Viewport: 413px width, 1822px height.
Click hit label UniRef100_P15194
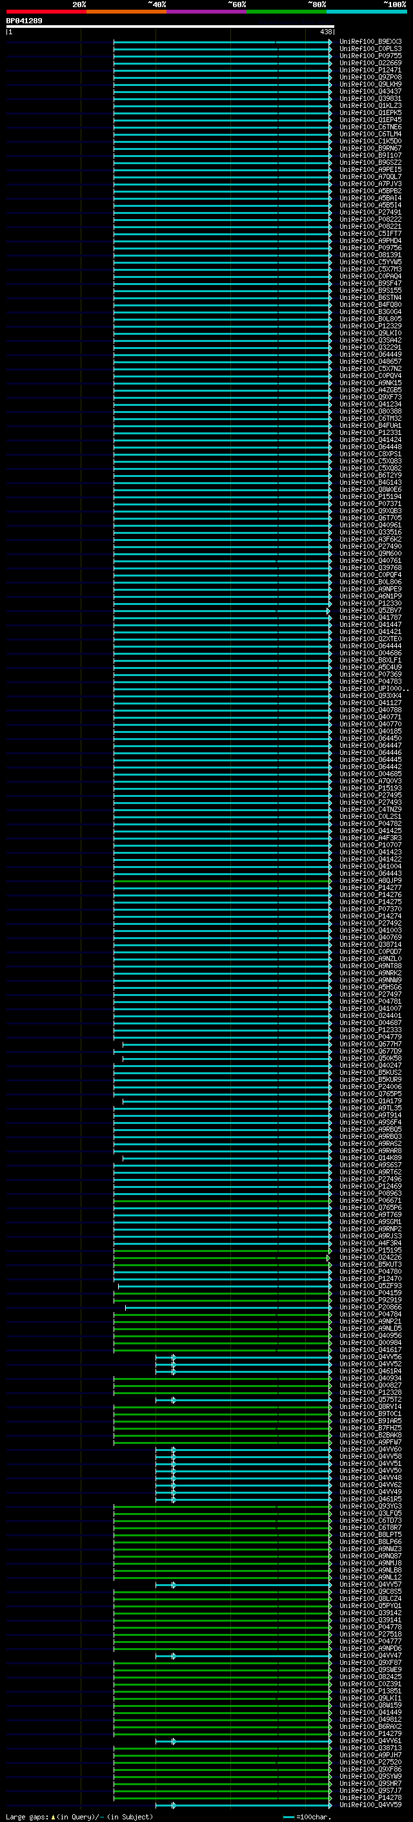pyautogui.click(x=370, y=497)
